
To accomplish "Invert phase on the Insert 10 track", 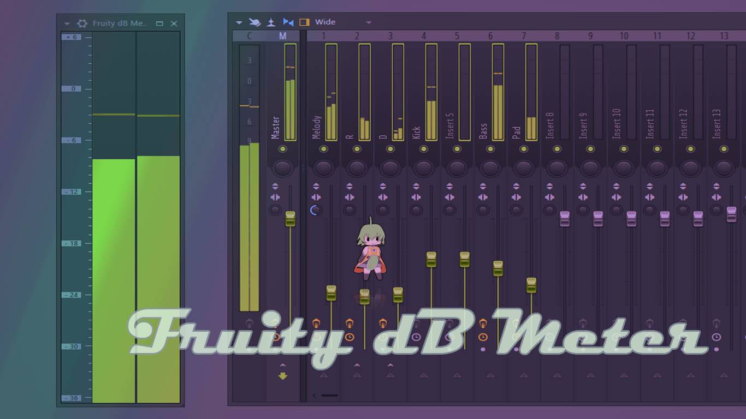I will point(616,187).
